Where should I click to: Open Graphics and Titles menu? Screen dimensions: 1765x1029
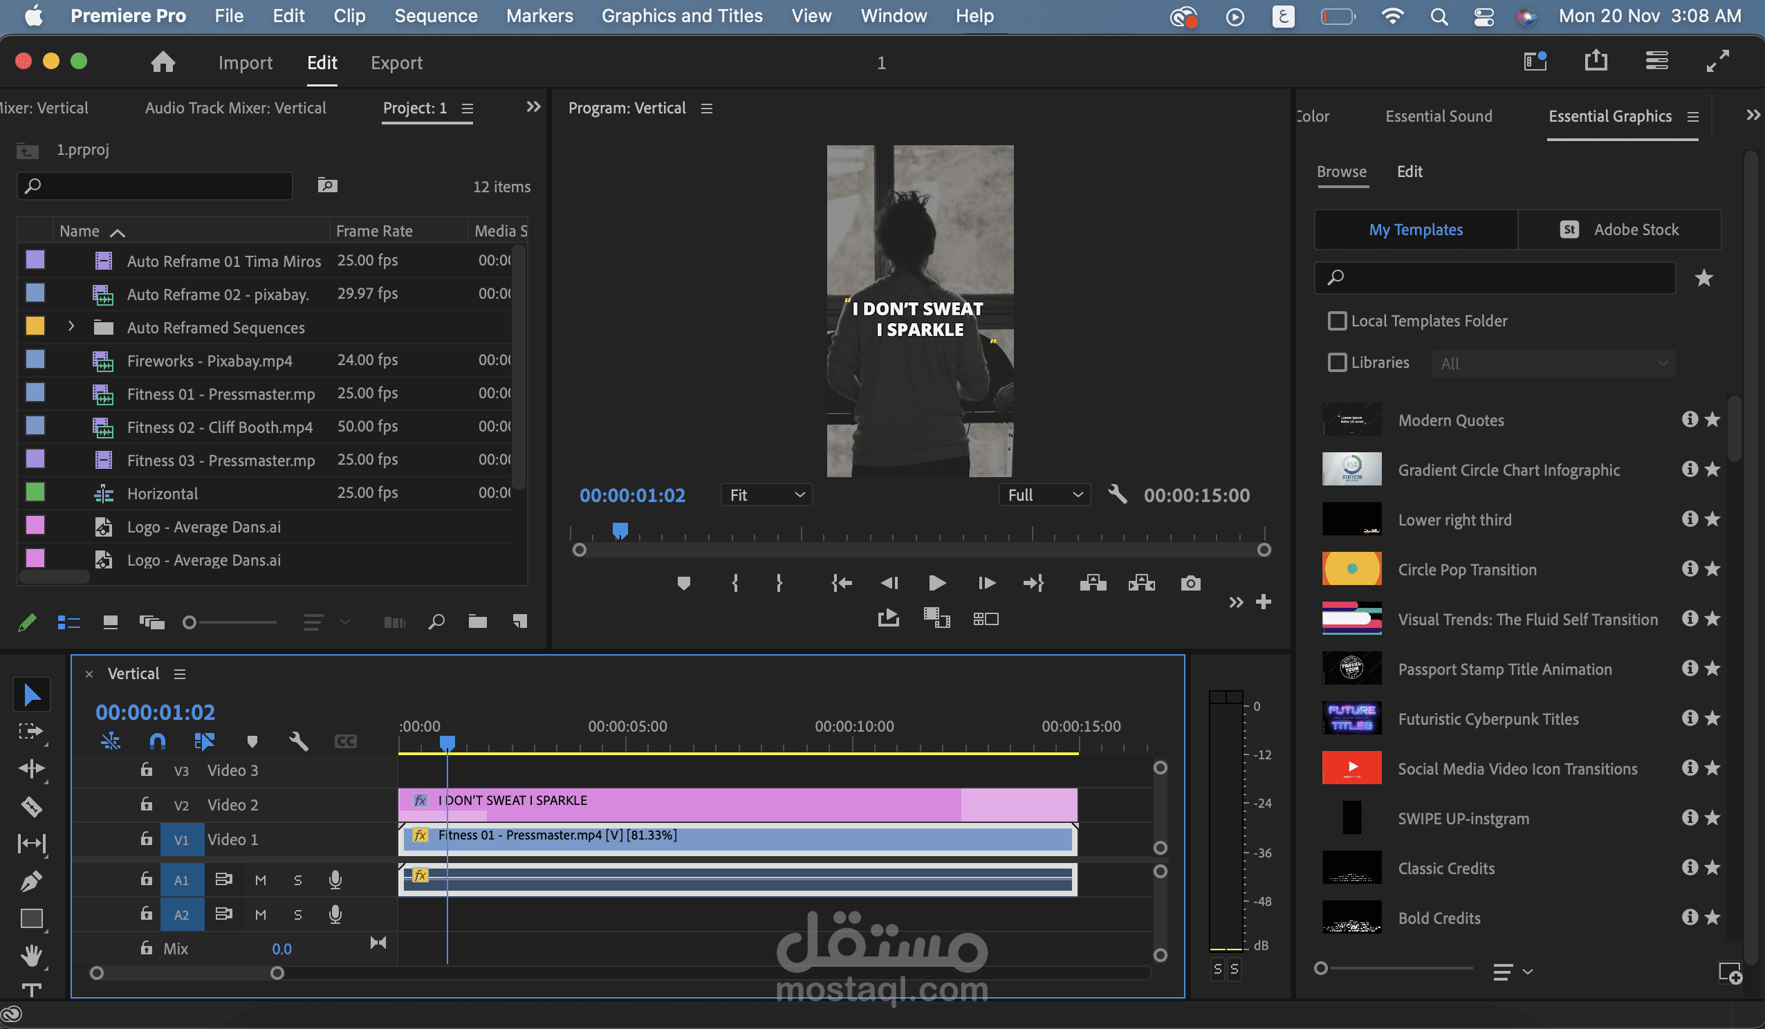click(681, 15)
